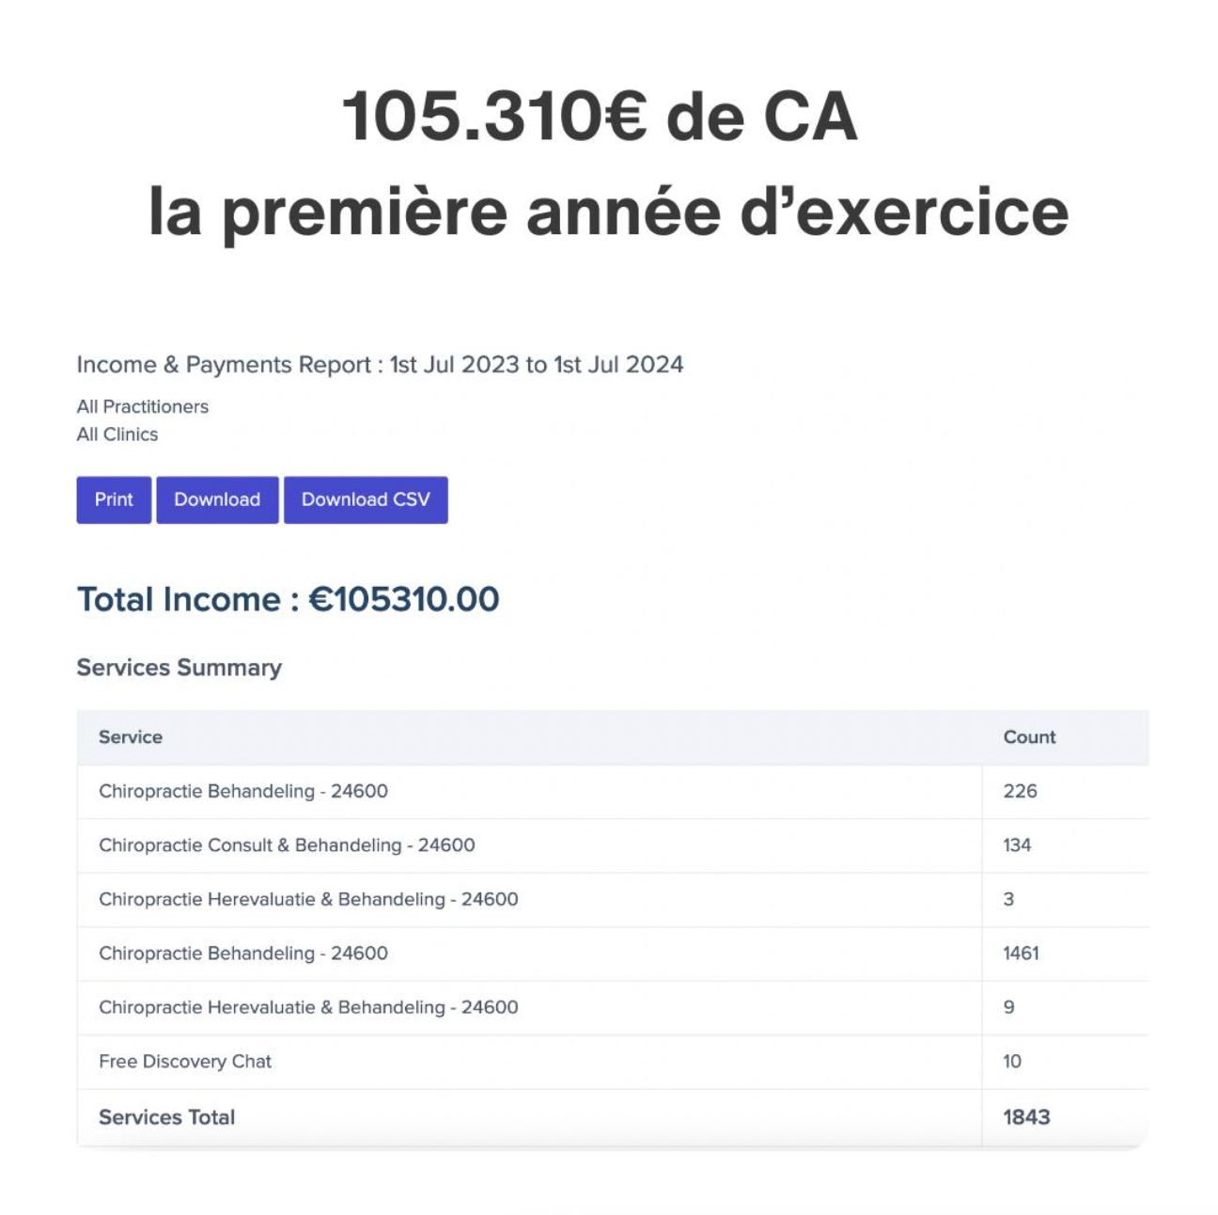Click the All Practitioners filter text
1218x1215 pixels.
click(143, 407)
